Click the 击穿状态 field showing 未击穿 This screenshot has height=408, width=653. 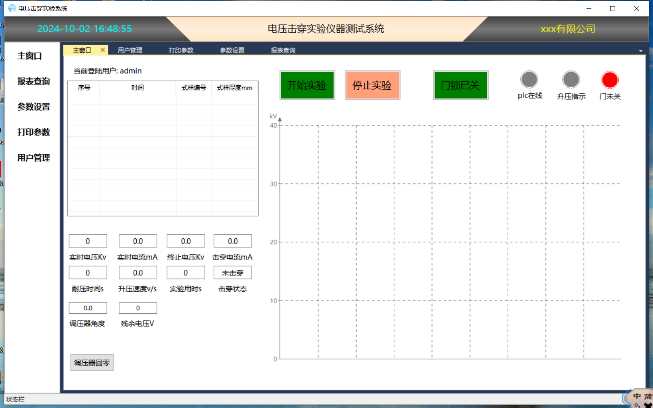click(x=233, y=273)
